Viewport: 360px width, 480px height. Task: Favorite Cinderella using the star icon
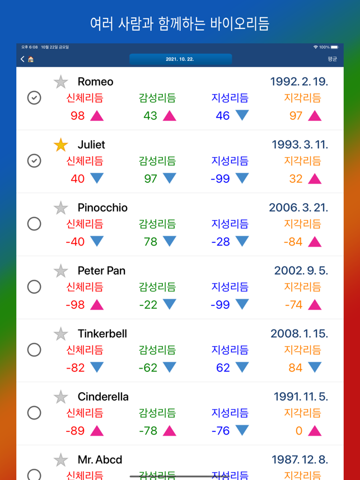(60, 397)
